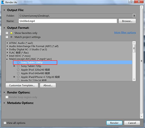Toggle View all options checkbox
The image size is (145, 128).
coord(5,123)
